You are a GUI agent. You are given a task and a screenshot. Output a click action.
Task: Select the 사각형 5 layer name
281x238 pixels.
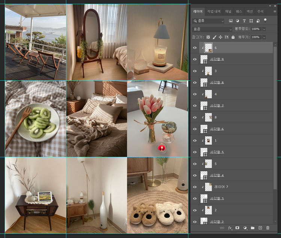click(217, 152)
